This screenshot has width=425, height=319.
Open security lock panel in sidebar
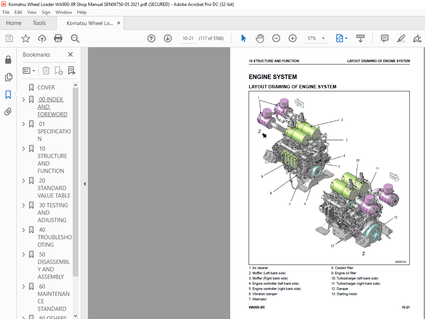click(x=9, y=60)
